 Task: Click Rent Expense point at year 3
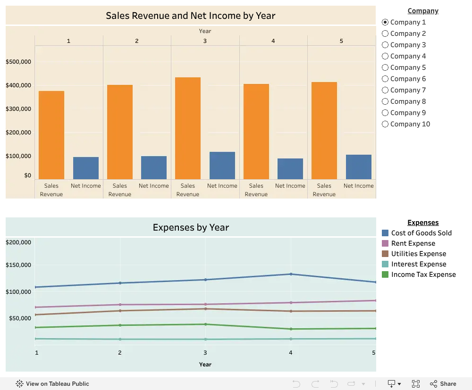(206, 304)
